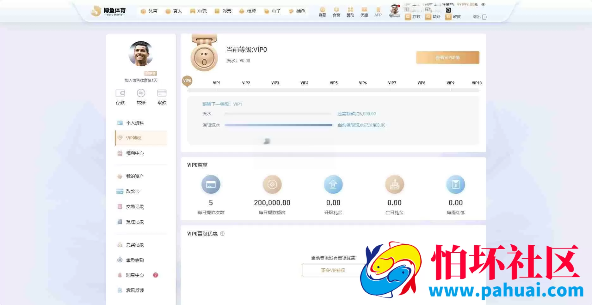Click the 博鱼体育 logo

[108, 11]
